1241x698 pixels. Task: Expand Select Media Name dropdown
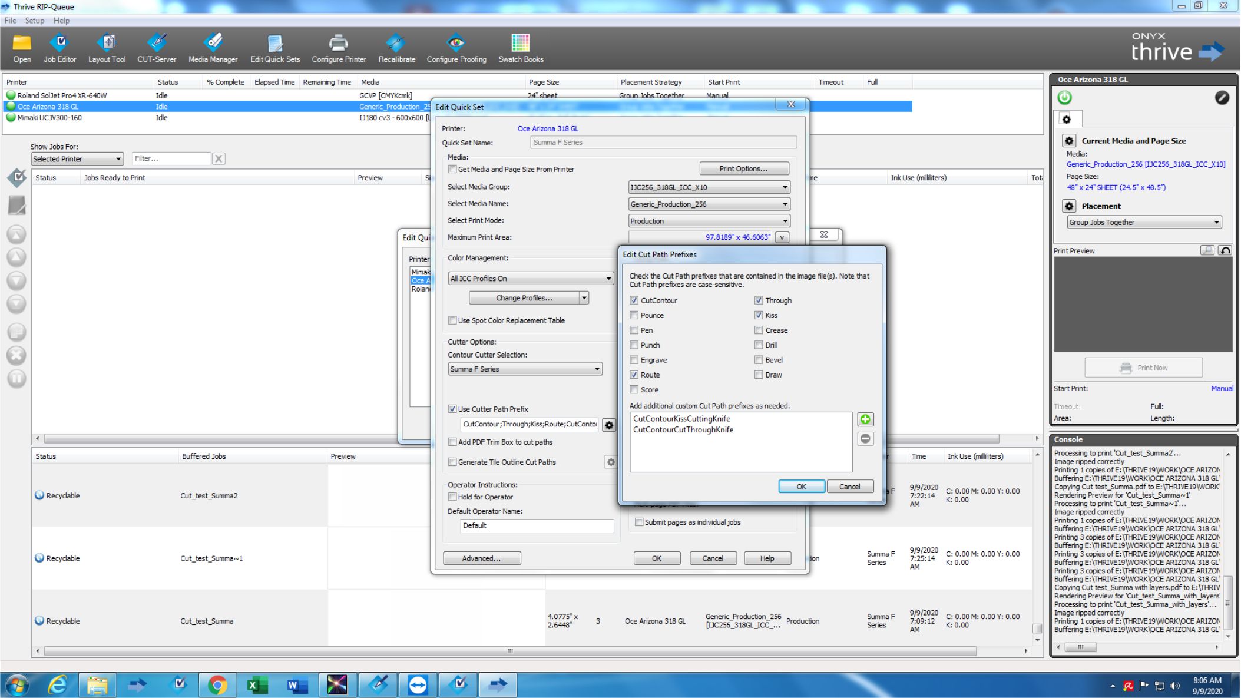pyautogui.click(x=709, y=204)
